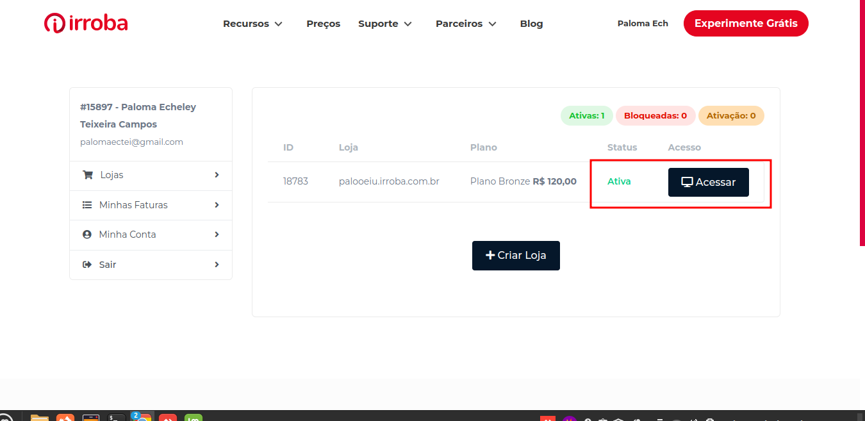This screenshot has width=865, height=421.
Task: Open the Parceiros dropdown
Action: (466, 24)
